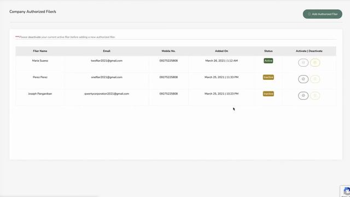Click the name Maria Suarez
350x197 pixels.
[x=40, y=61]
